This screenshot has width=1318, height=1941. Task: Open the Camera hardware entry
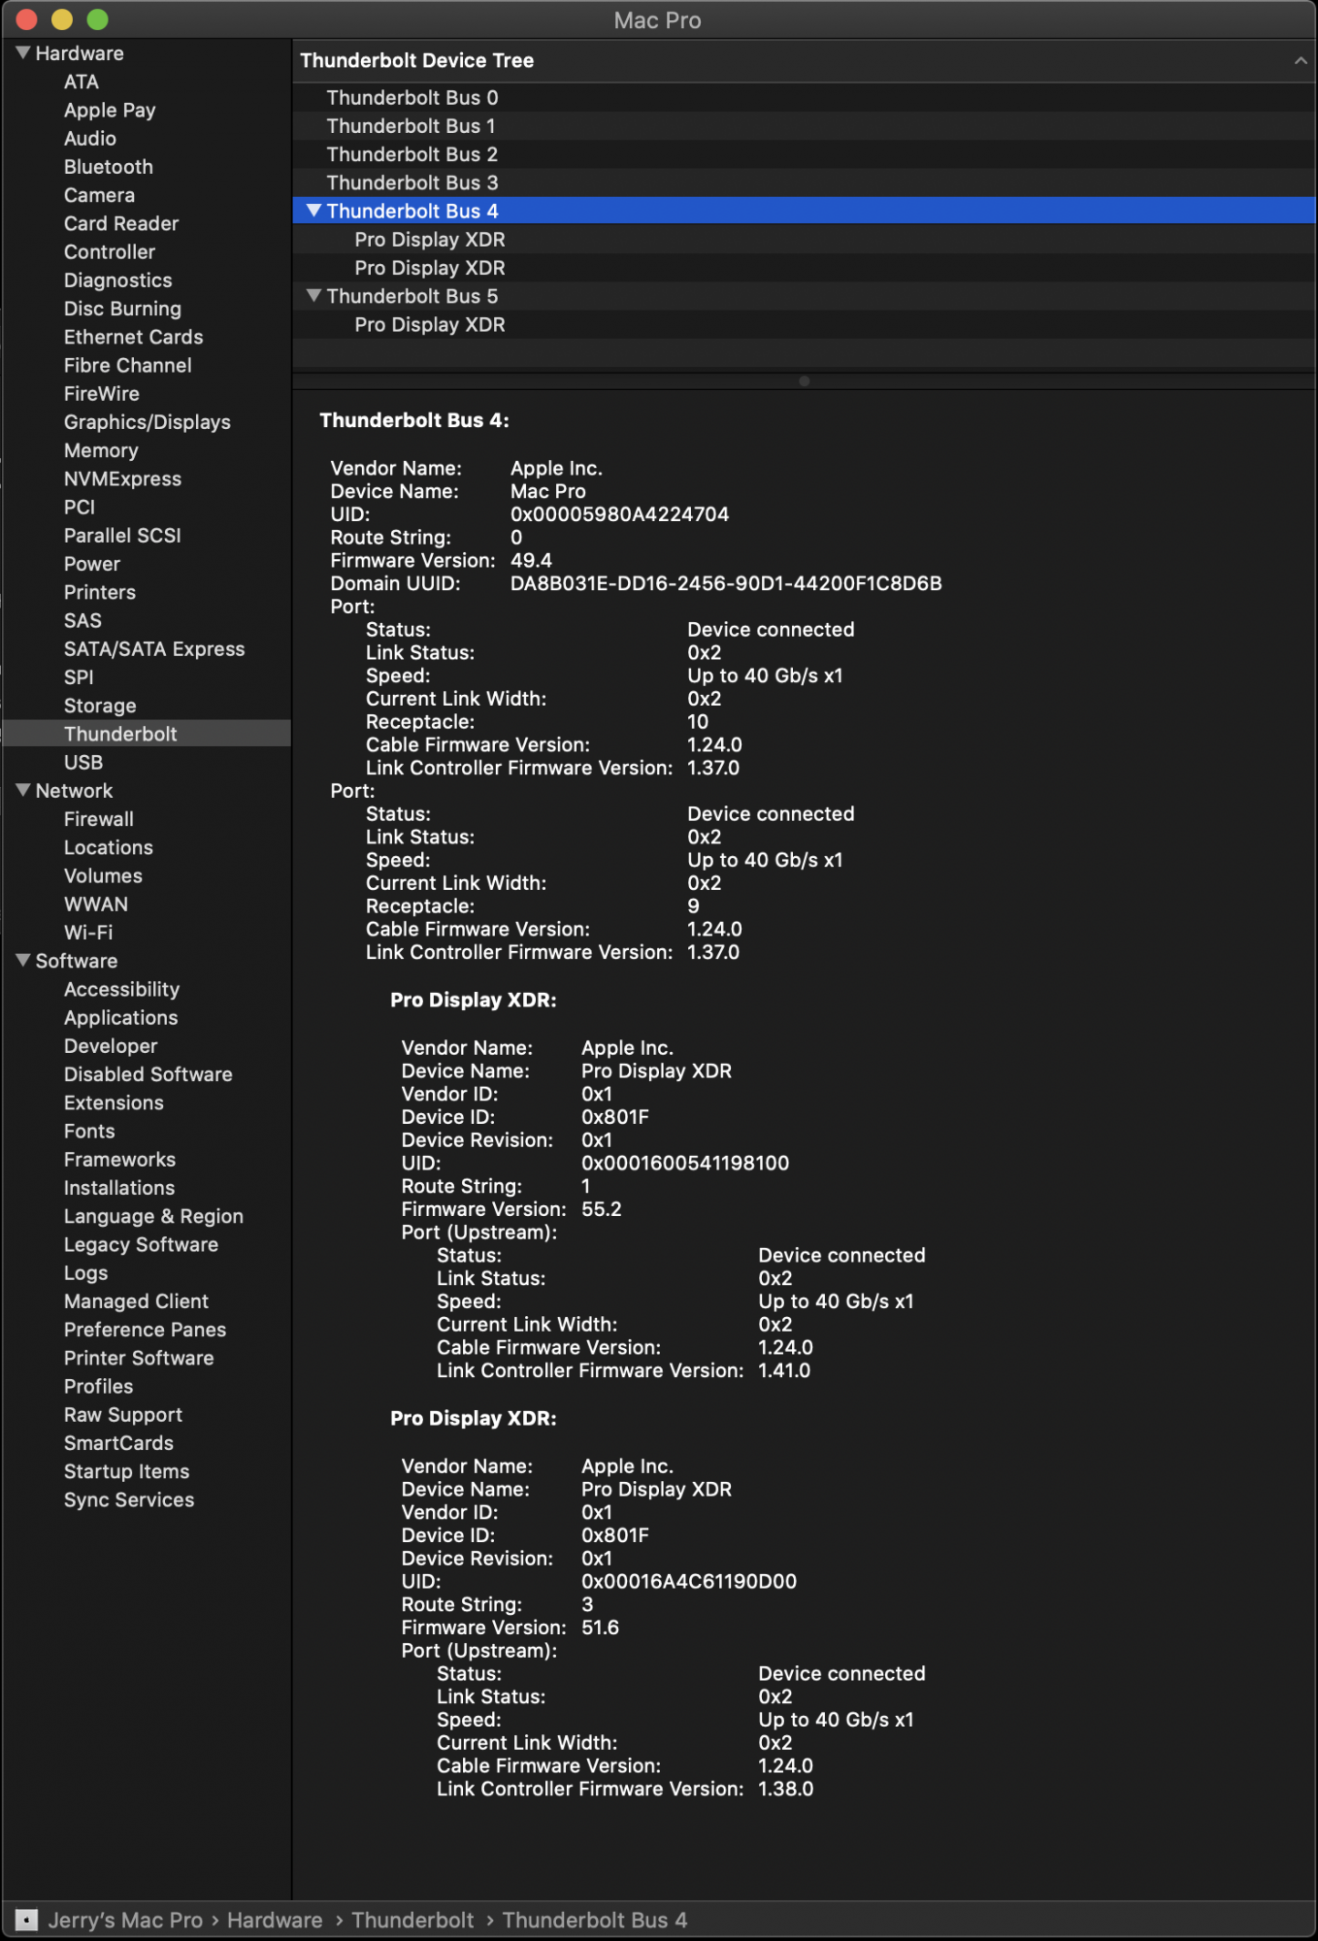99,195
